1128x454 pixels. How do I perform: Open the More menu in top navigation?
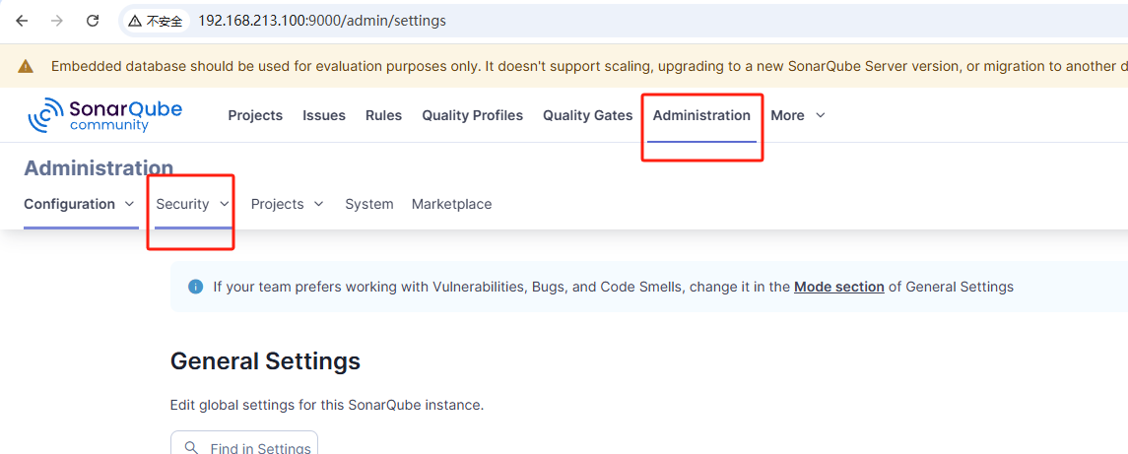[x=797, y=115]
